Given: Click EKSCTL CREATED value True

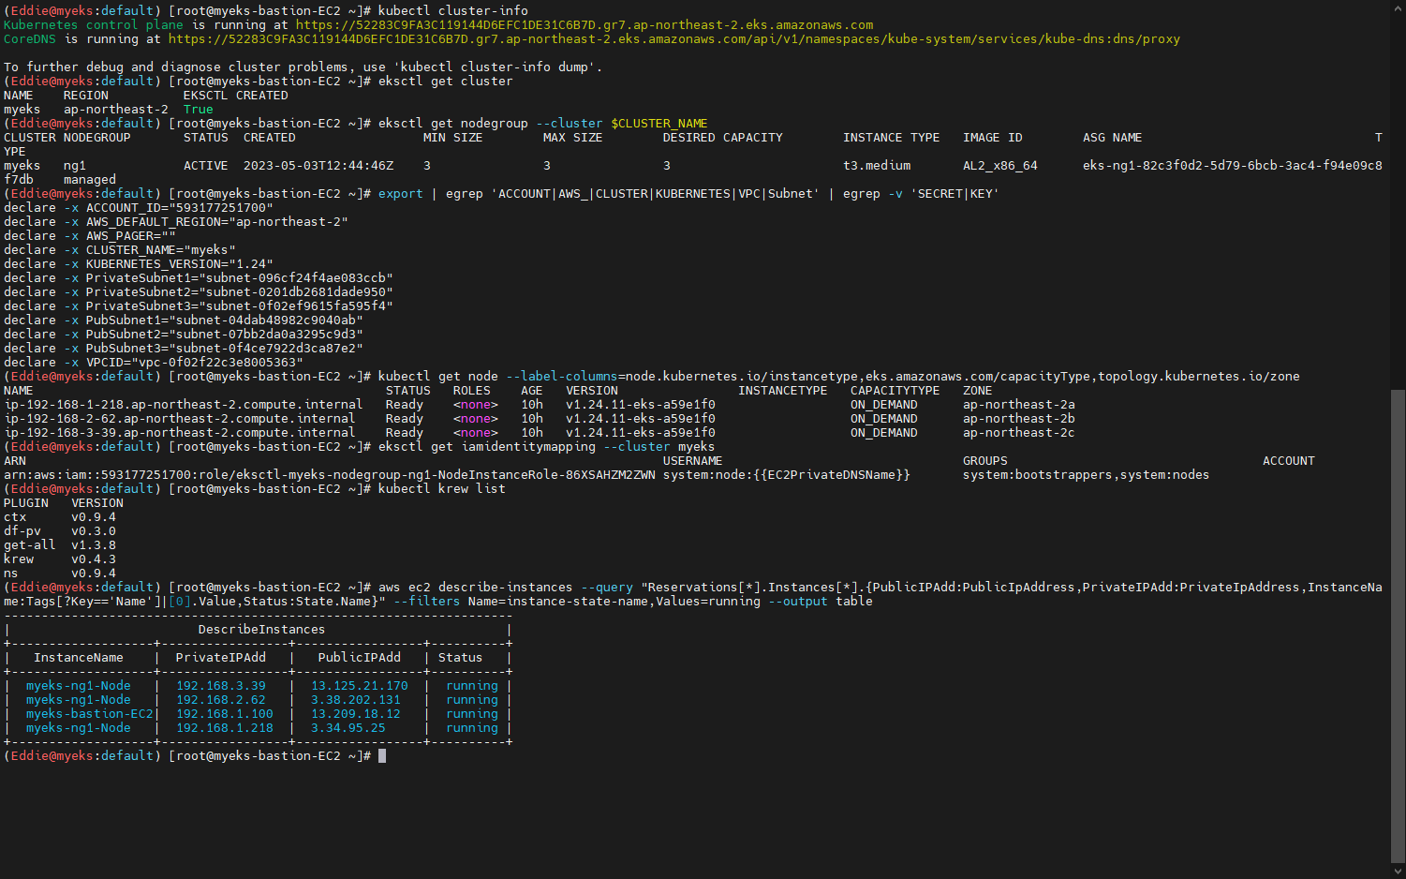Looking at the screenshot, I should point(199,110).
